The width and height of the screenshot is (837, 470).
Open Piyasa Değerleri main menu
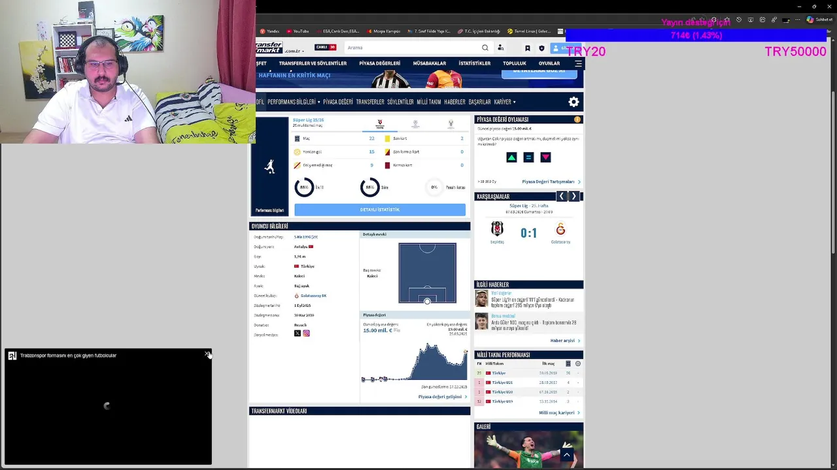pos(379,63)
